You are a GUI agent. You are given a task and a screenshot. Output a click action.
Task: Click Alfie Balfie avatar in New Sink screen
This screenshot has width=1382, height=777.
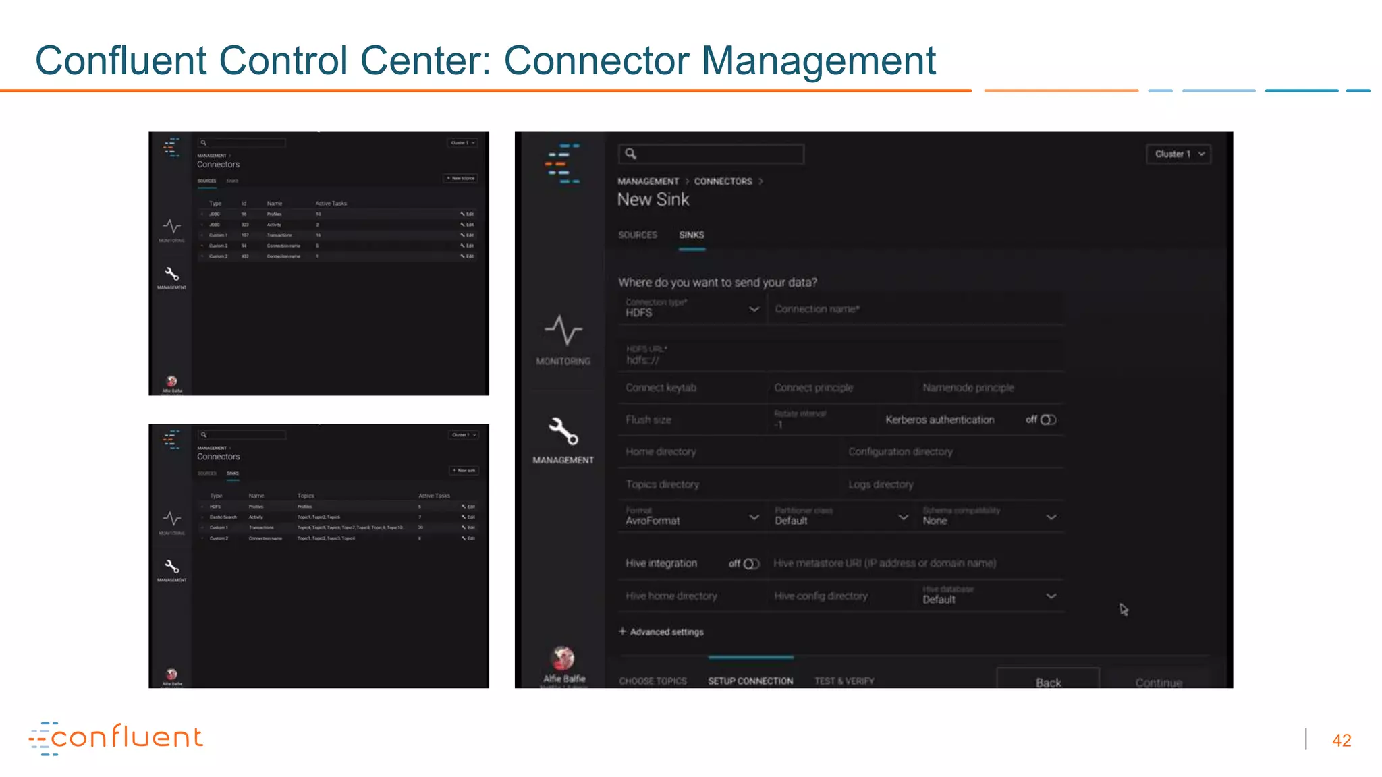563,658
